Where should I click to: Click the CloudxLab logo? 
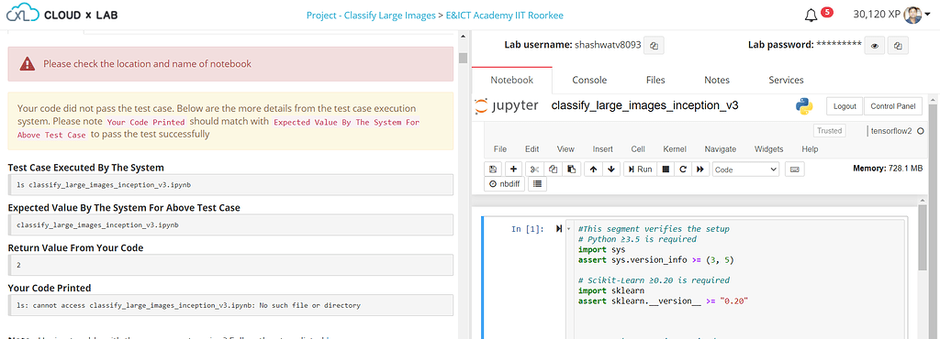62,15
